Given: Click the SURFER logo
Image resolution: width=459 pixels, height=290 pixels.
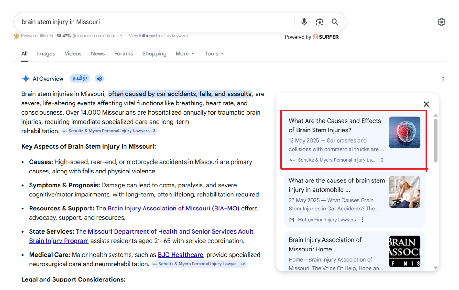Looking at the screenshot, I should click(x=326, y=37).
